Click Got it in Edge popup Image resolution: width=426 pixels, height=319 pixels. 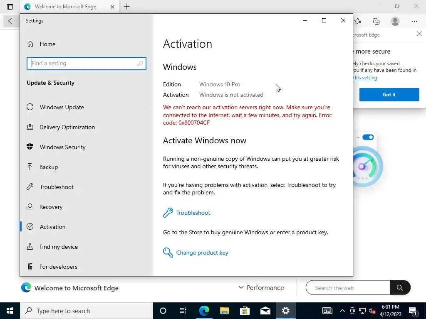tap(389, 95)
